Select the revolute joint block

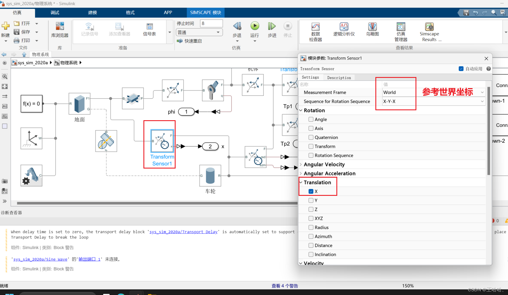pos(213,90)
